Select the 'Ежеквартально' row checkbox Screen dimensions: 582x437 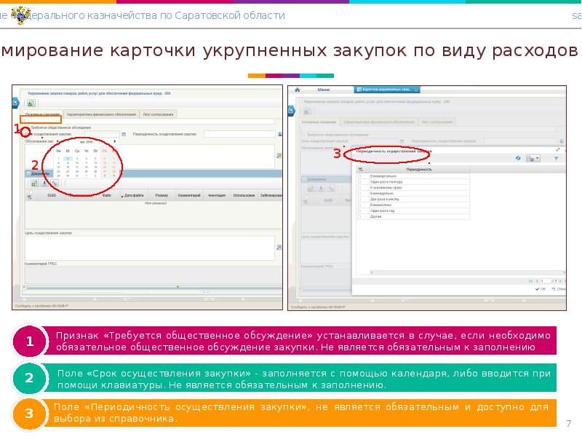click(x=360, y=176)
